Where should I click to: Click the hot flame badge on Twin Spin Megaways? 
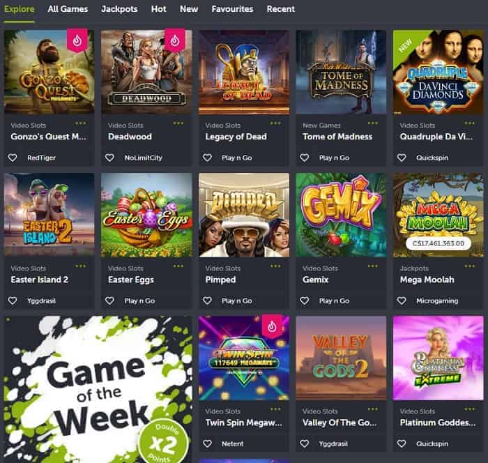tap(272, 326)
